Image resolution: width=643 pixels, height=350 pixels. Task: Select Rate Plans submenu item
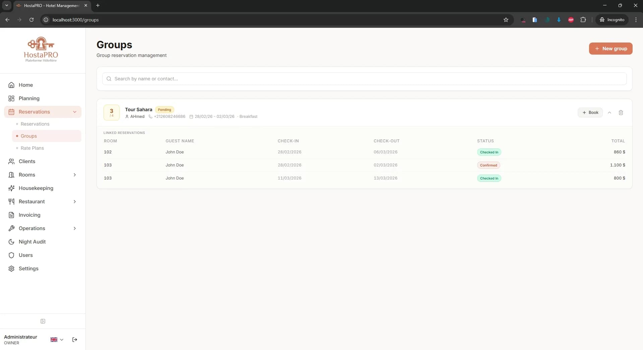click(32, 148)
